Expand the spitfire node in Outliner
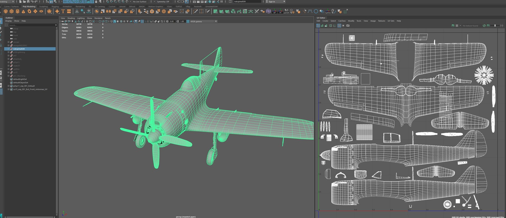The height and width of the screenshot is (218, 506). (8, 69)
